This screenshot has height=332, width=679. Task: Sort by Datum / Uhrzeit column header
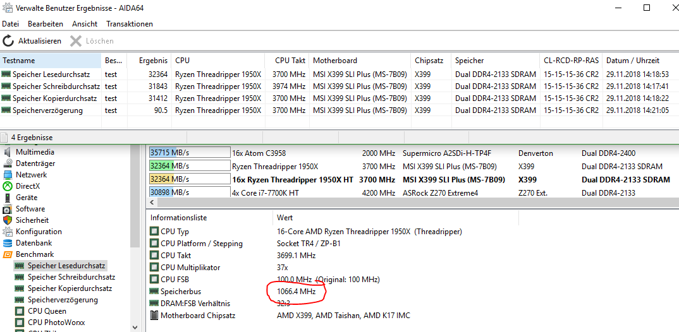[x=640, y=61]
